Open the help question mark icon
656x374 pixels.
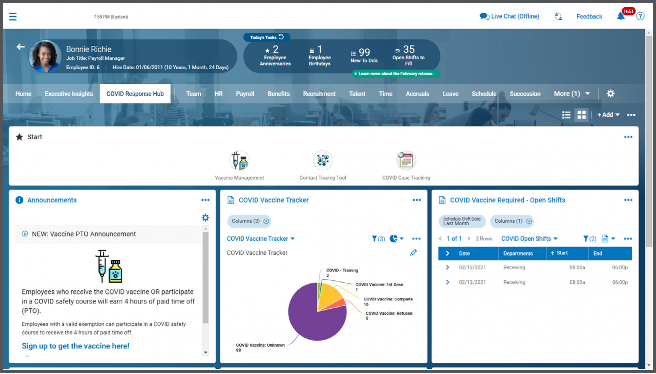click(x=641, y=16)
